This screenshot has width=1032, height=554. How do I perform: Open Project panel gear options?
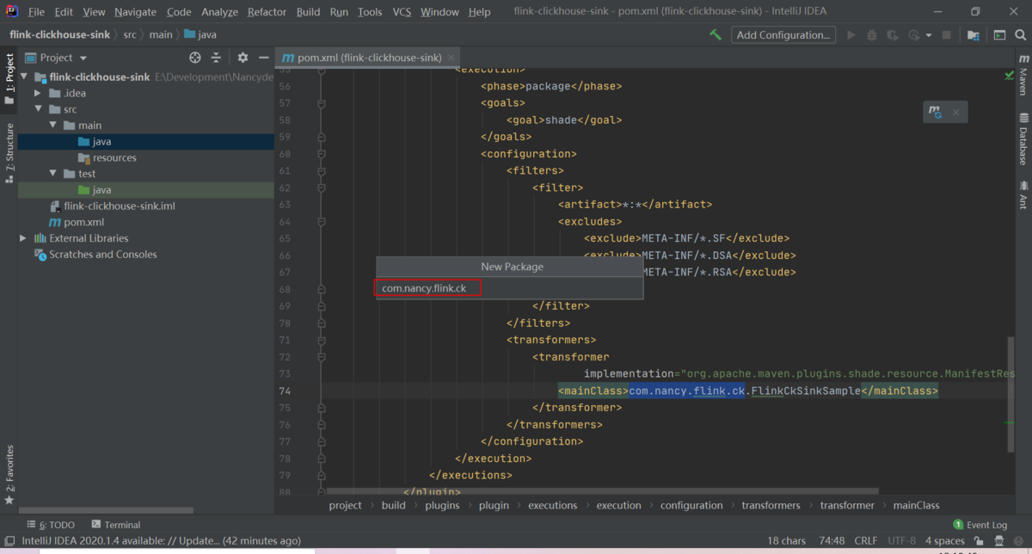[243, 58]
